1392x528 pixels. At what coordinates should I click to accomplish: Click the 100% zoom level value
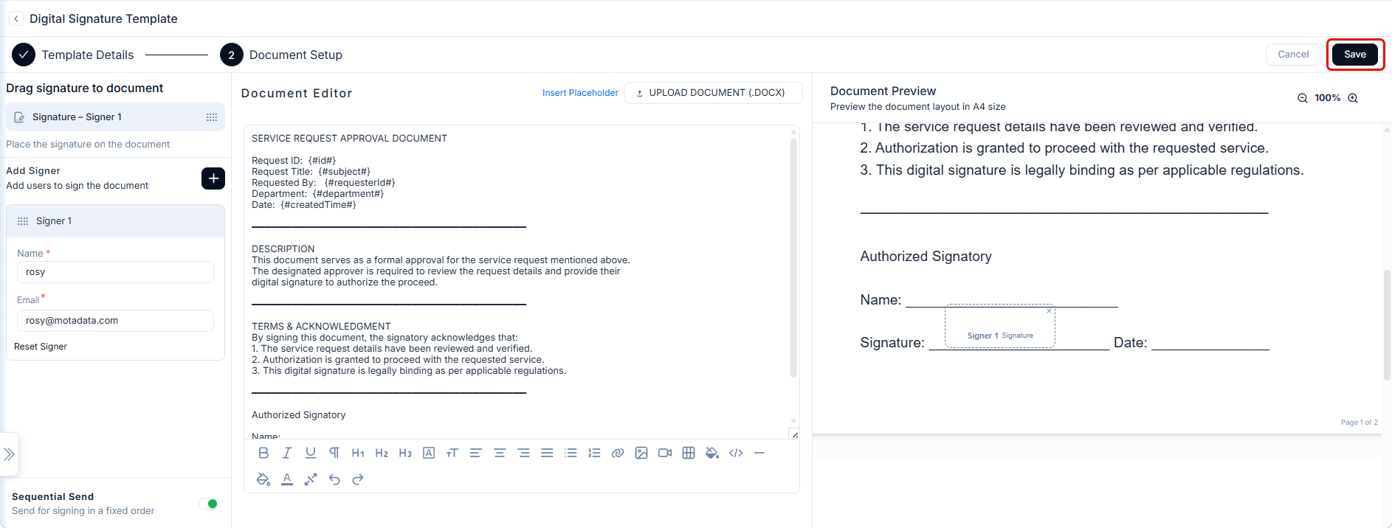coord(1327,98)
